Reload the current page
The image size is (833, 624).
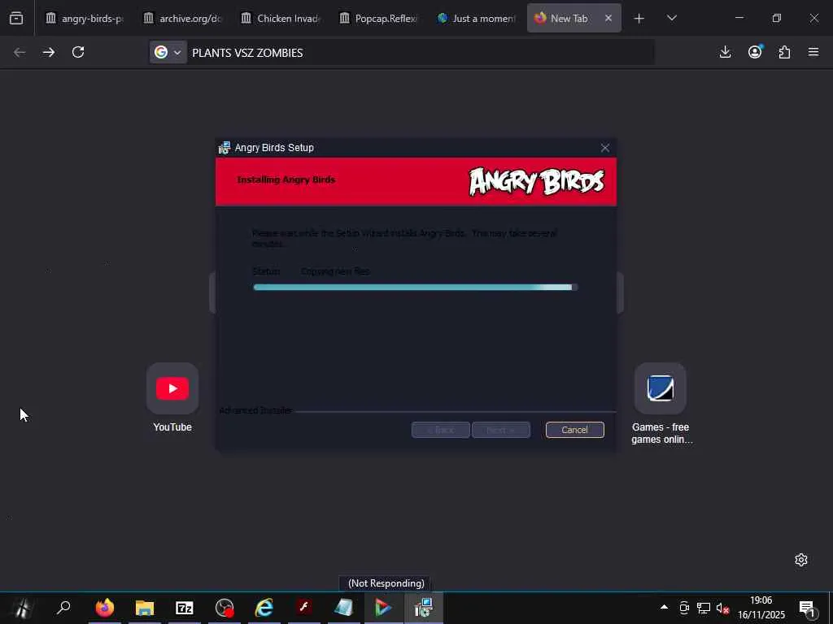coord(78,52)
